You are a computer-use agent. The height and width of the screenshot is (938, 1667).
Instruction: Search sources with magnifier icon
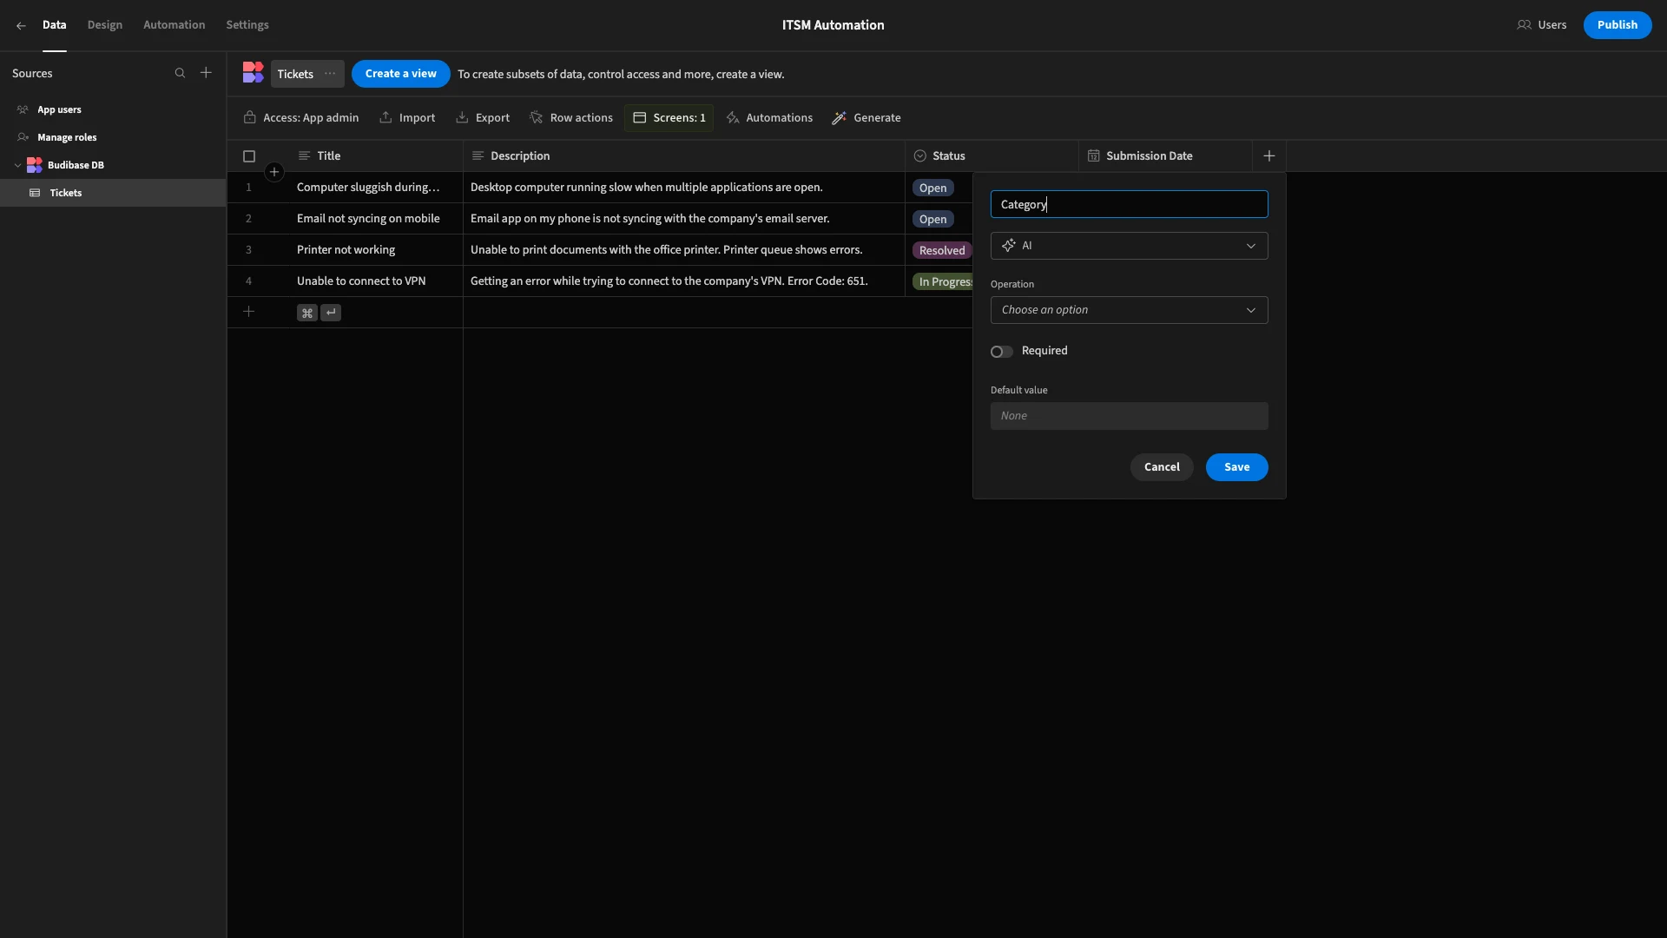coord(180,73)
